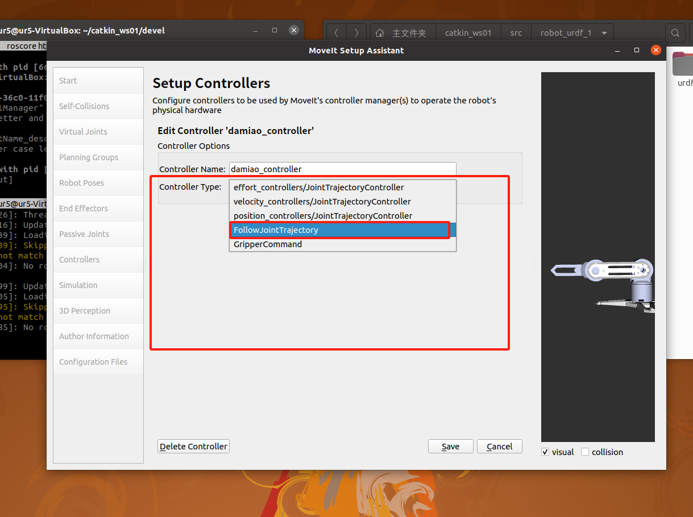Click MoveIt Setup Assistant title bar

pyautogui.click(x=356, y=51)
